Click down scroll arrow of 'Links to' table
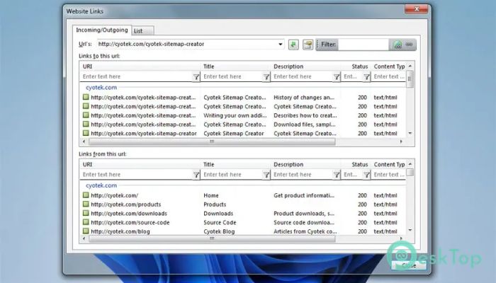 click(410, 134)
